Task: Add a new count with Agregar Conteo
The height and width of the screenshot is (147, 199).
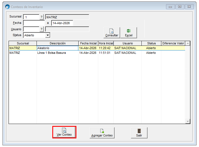Action: coord(102,133)
